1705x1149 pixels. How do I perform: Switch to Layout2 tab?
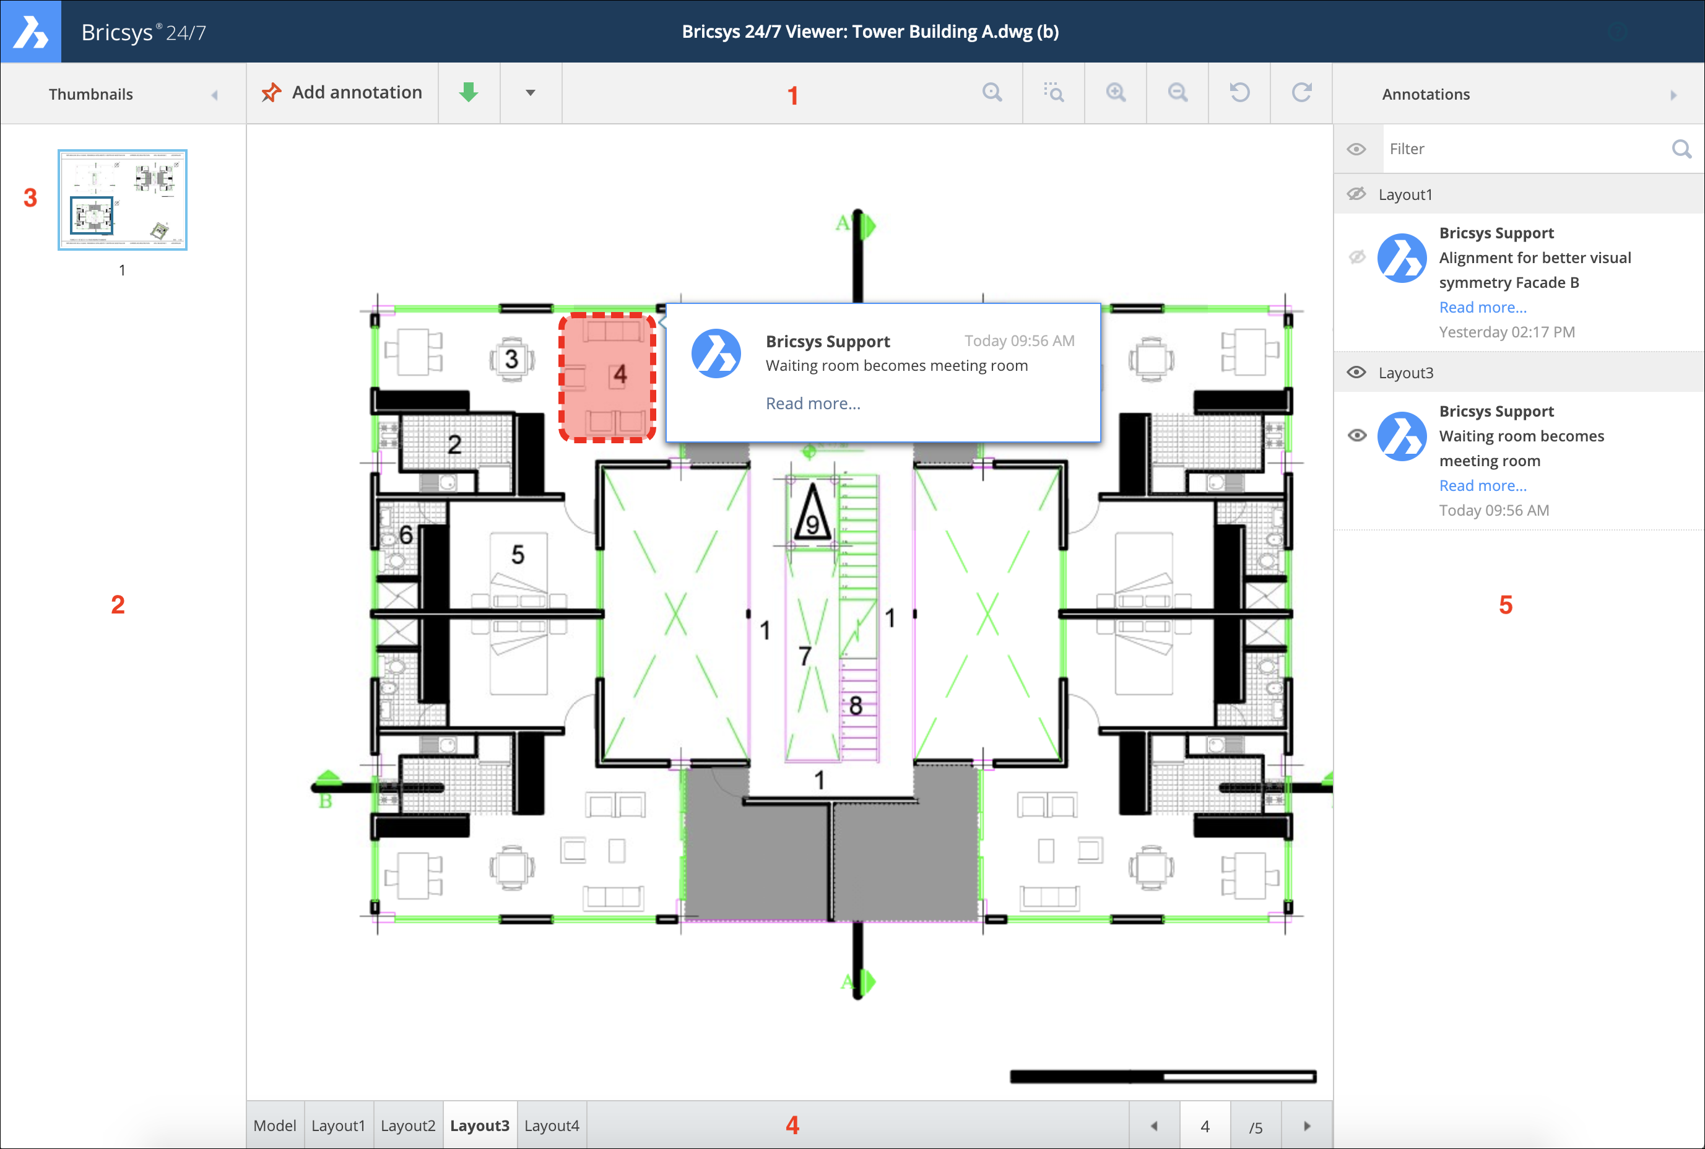(x=408, y=1125)
